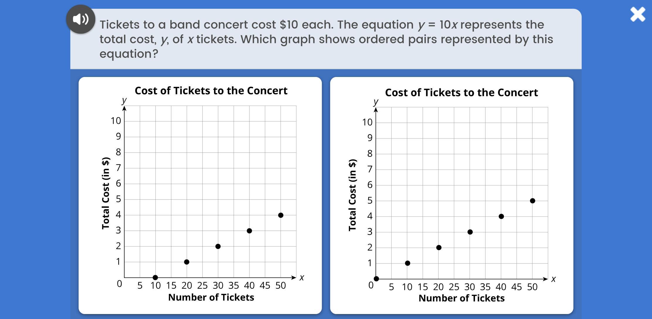Click the point at 10 tickets, right graph

click(407, 263)
